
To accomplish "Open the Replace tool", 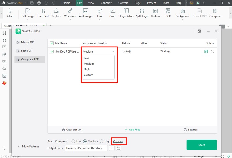I will click(56, 13).
